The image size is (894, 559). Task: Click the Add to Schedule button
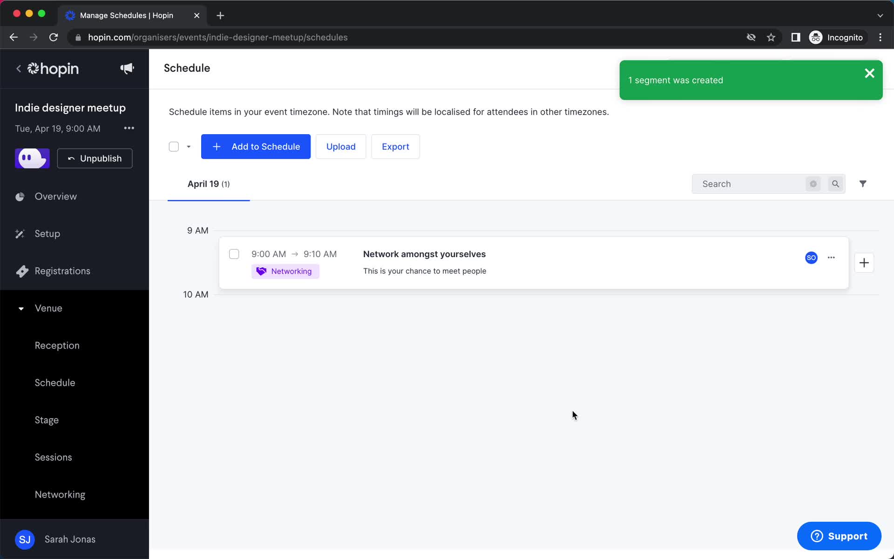pos(256,146)
